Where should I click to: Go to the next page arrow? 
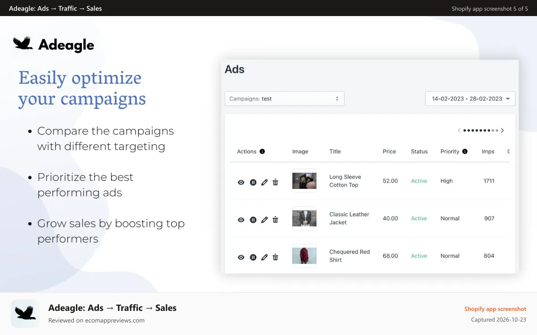pos(502,130)
